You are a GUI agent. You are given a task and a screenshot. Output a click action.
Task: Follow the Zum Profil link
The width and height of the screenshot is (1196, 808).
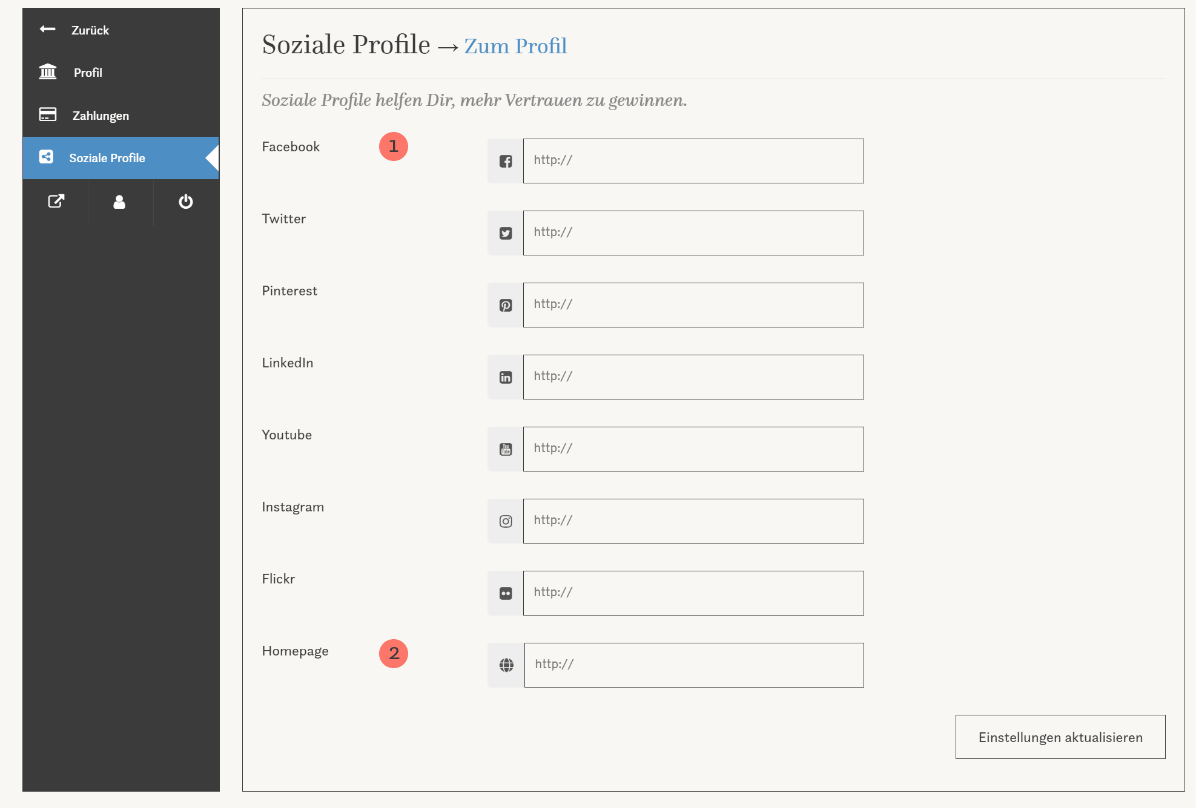[515, 46]
